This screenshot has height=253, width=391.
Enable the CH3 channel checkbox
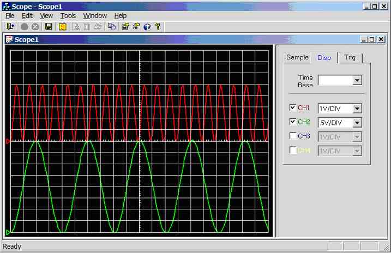(x=293, y=136)
